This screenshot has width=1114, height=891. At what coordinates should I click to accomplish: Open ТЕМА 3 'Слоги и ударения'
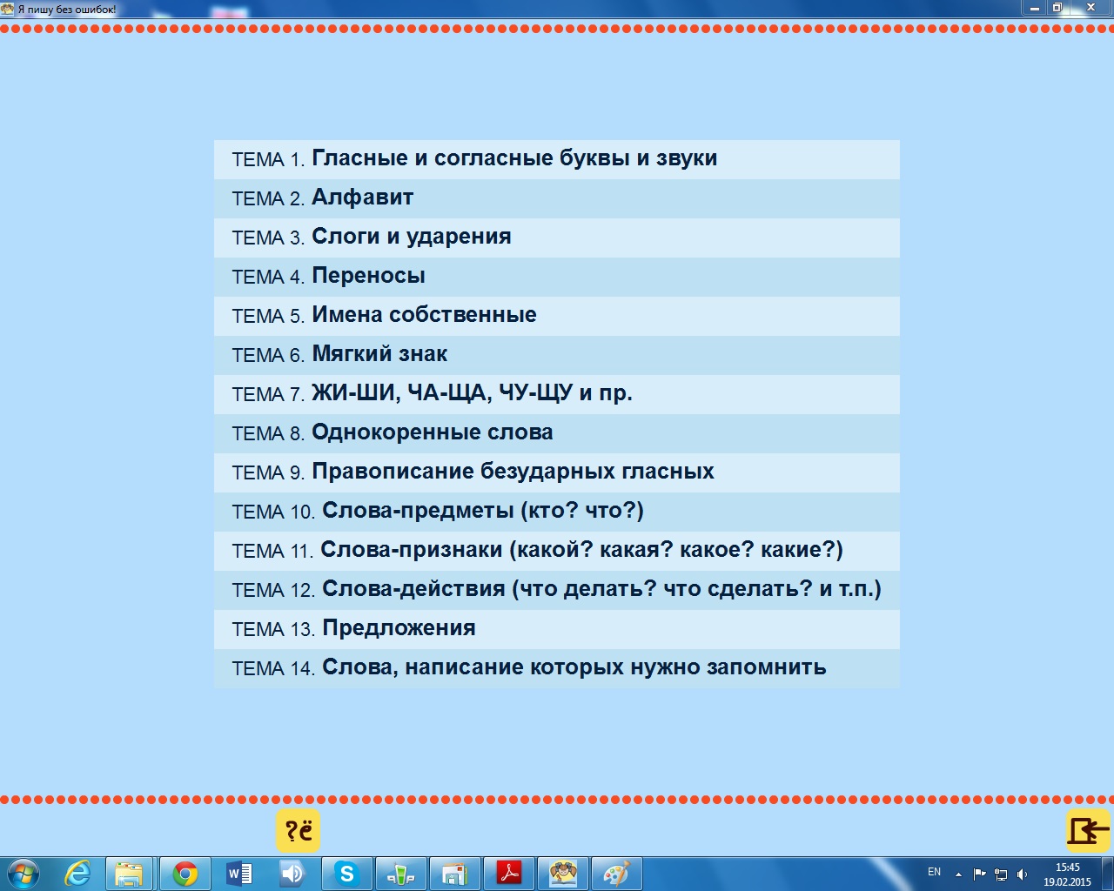pyautogui.click(x=411, y=238)
